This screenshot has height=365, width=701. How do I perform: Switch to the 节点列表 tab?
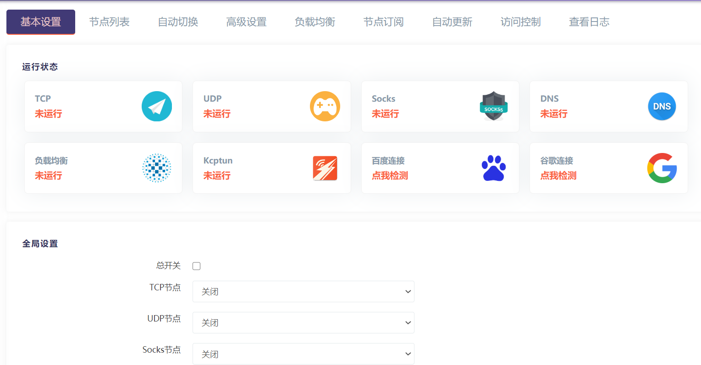(109, 22)
